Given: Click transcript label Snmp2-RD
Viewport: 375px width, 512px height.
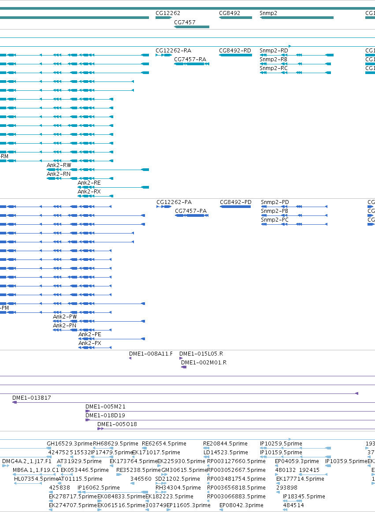Looking at the screenshot, I should pyautogui.click(x=274, y=51).
